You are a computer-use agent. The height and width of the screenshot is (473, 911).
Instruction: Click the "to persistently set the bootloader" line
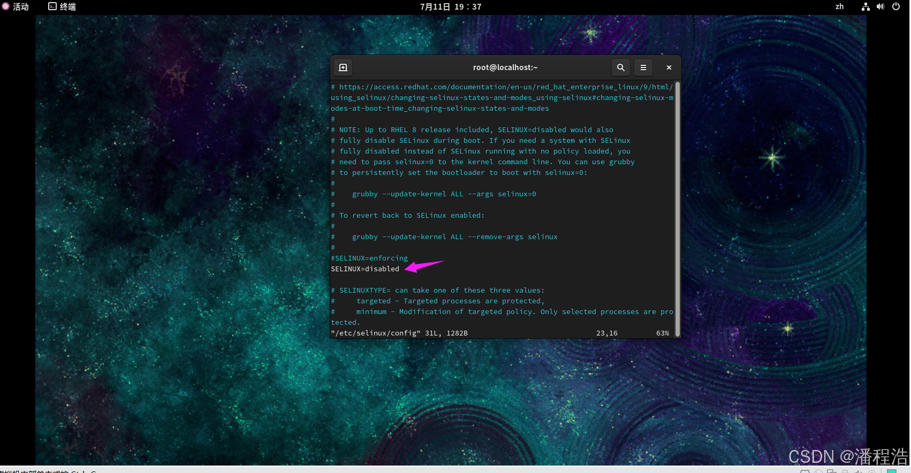point(459,173)
